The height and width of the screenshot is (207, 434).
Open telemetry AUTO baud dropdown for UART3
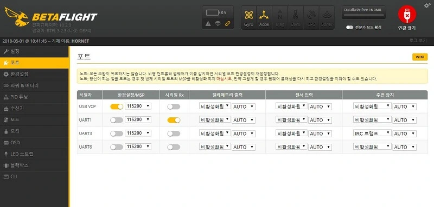(x=243, y=133)
